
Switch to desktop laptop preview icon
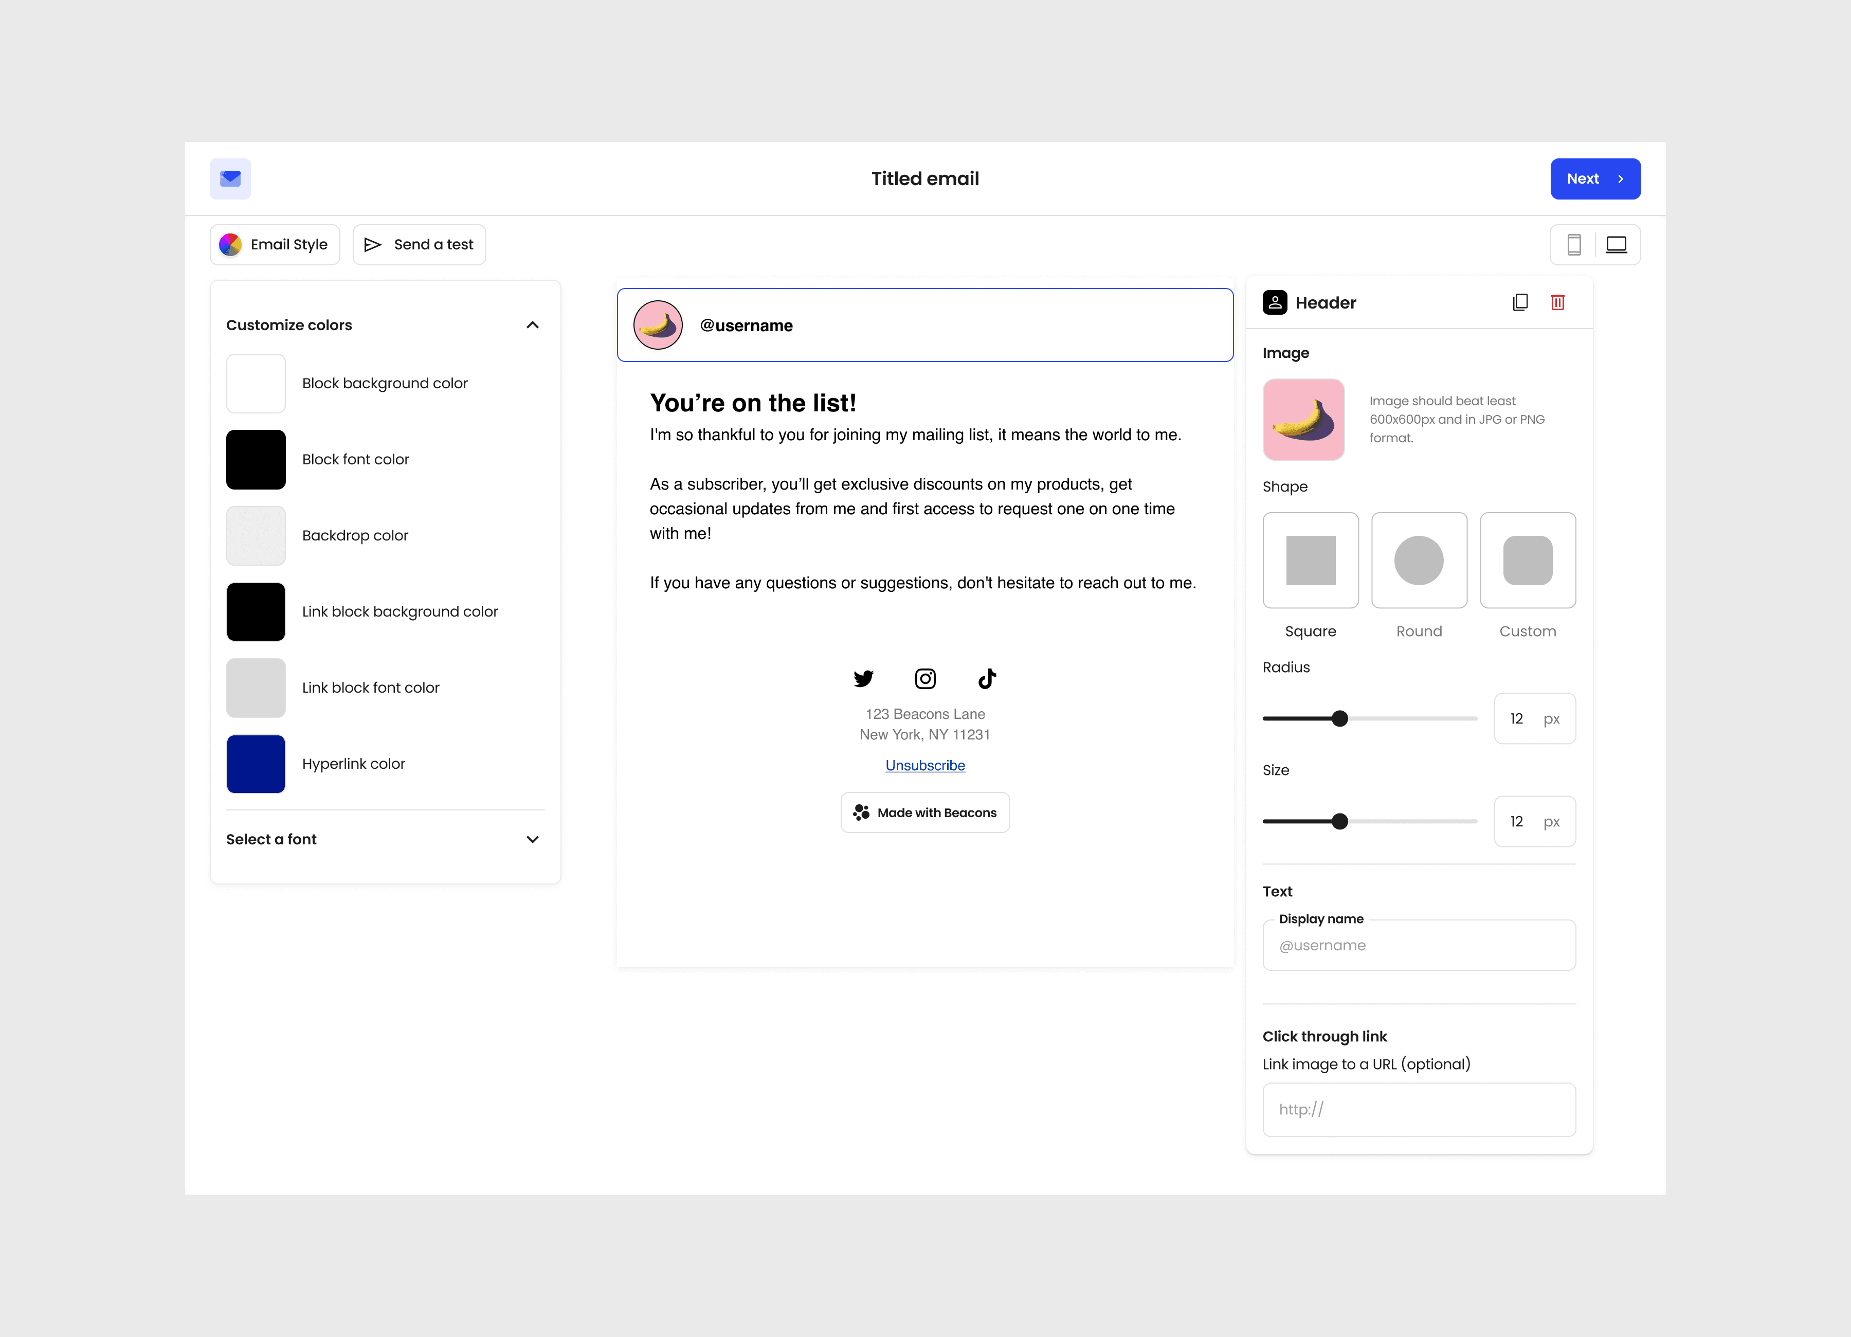pyautogui.click(x=1616, y=244)
